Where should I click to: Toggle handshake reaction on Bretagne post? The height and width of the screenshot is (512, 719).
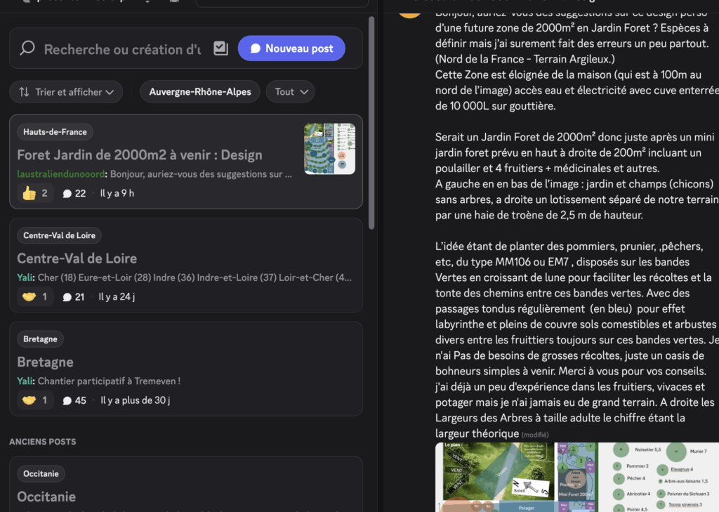(x=35, y=400)
